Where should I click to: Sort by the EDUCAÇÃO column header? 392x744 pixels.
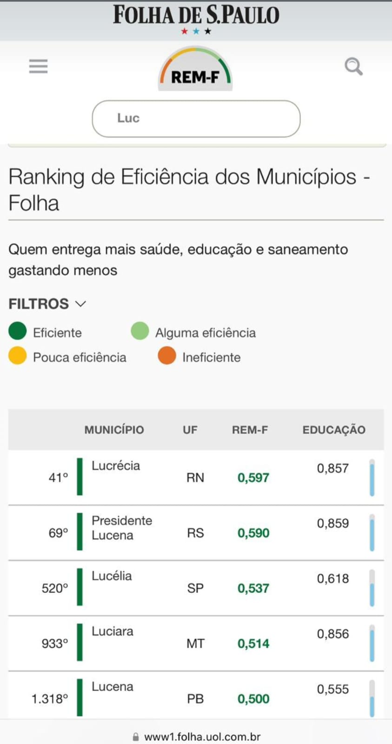[x=334, y=430]
